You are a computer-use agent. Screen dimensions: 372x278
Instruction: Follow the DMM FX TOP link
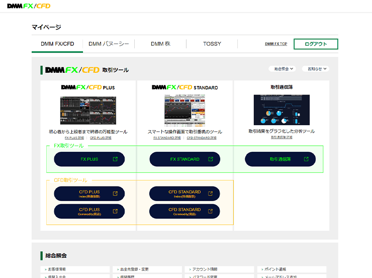pos(276,44)
